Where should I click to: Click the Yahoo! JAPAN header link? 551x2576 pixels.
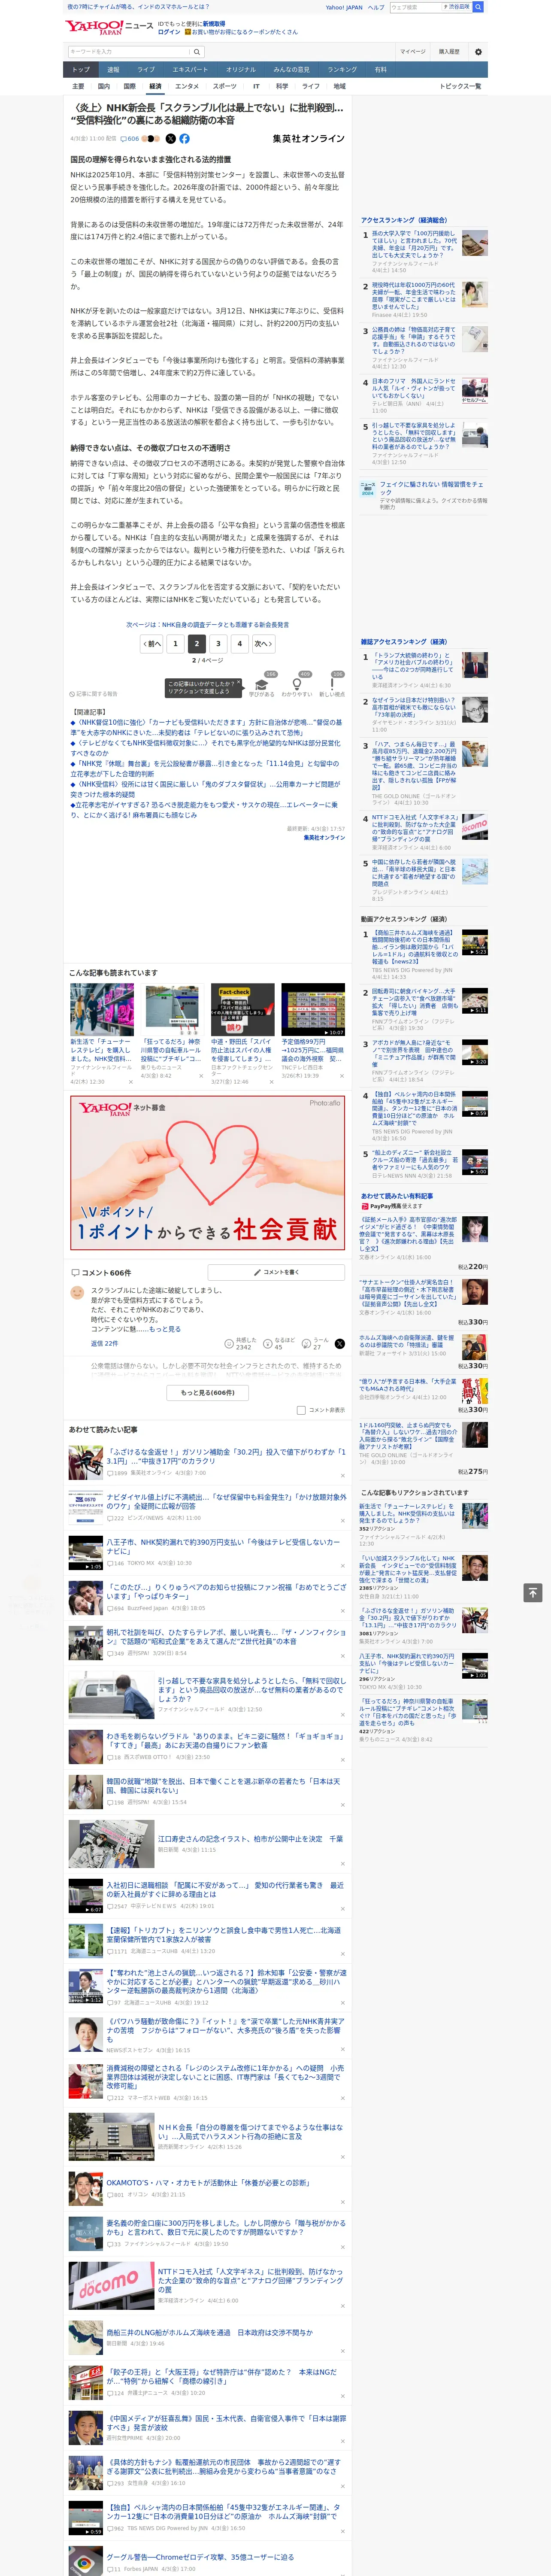[x=344, y=7]
